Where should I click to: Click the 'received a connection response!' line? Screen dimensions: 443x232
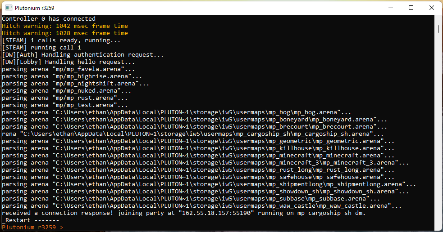183,213
